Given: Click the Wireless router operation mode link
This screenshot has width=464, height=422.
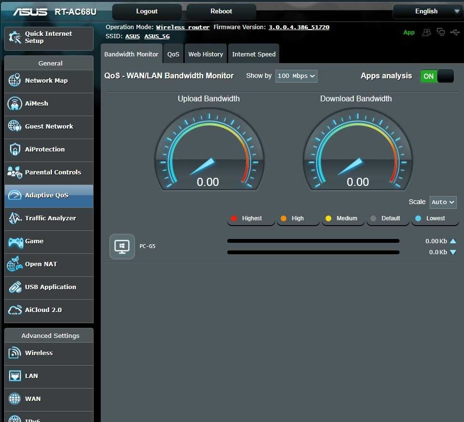Looking at the screenshot, I should (182, 27).
